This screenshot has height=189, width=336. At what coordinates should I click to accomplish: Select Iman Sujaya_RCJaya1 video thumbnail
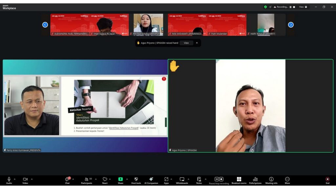tap(109, 25)
